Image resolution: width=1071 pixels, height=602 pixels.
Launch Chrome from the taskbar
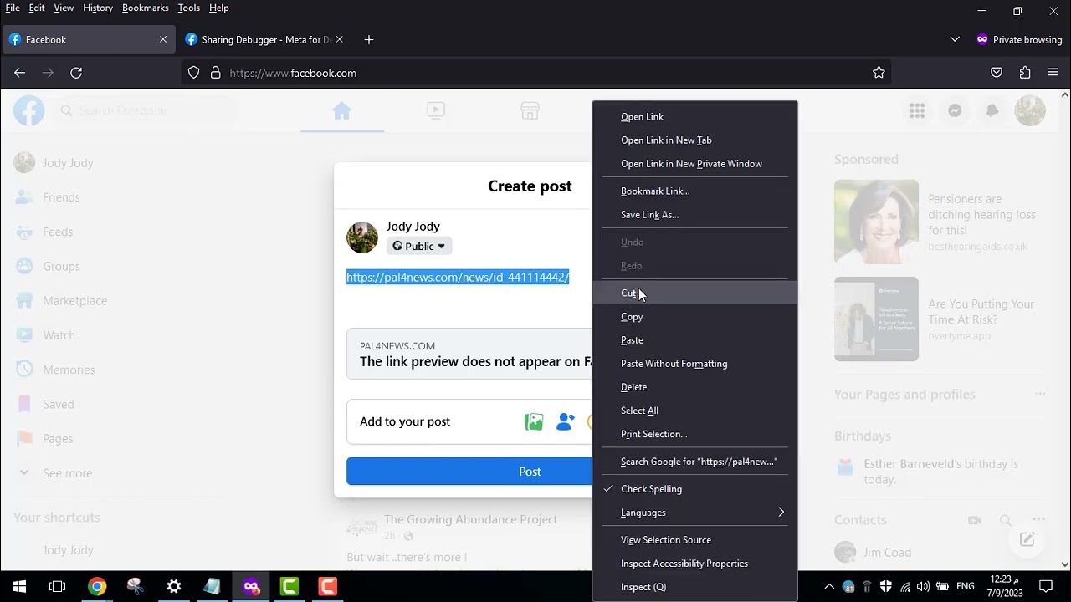pos(97,586)
